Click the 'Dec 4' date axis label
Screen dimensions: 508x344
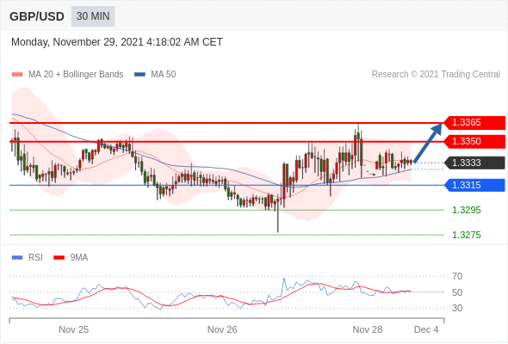coord(426,329)
